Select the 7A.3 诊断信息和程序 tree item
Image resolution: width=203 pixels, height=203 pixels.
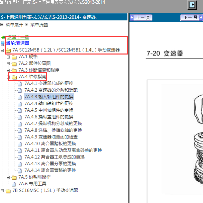tap(39, 70)
